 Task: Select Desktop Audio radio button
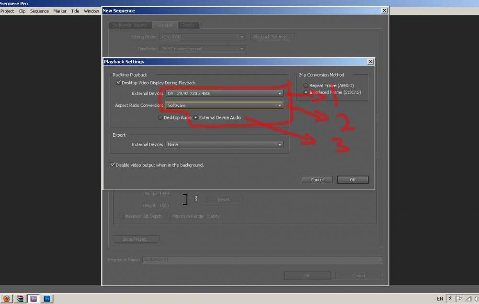click(x=160, y=117)
